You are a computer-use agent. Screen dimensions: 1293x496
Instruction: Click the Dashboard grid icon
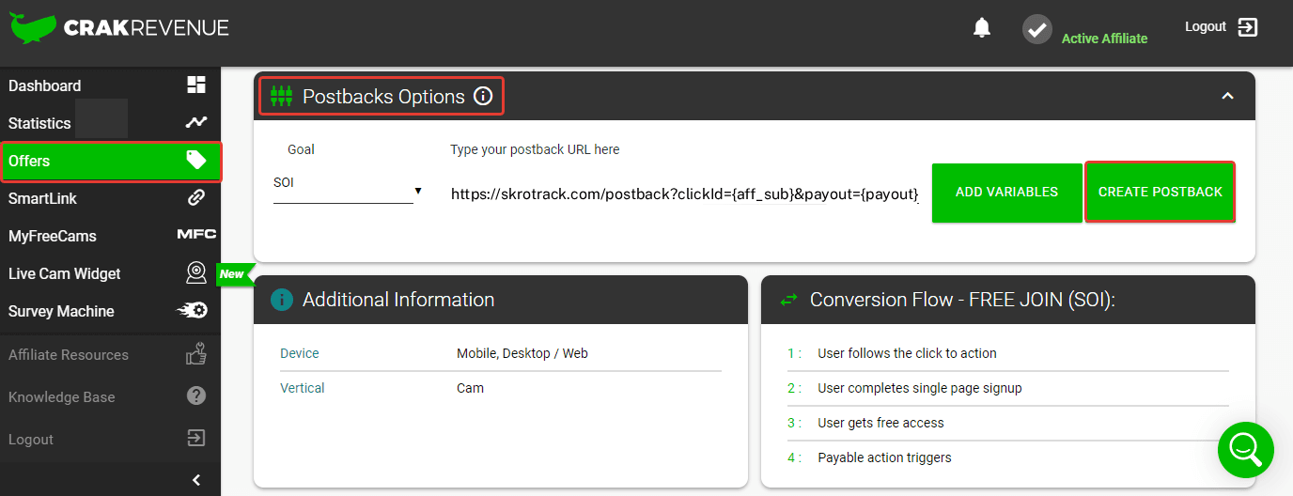[x=196, y=85]
